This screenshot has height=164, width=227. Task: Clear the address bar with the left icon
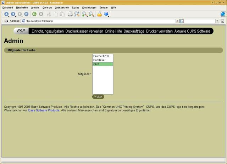pyautogui.click(x=6, y=21)
